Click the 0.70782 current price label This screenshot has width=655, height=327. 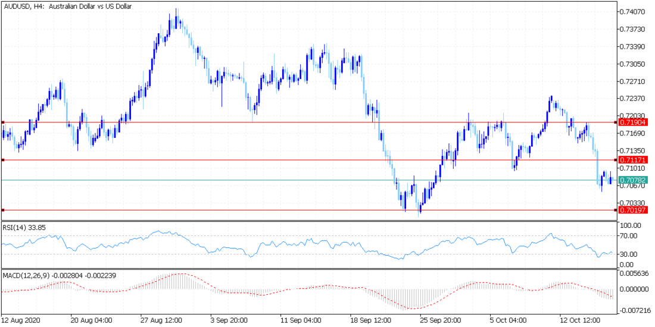click(634, 180)
